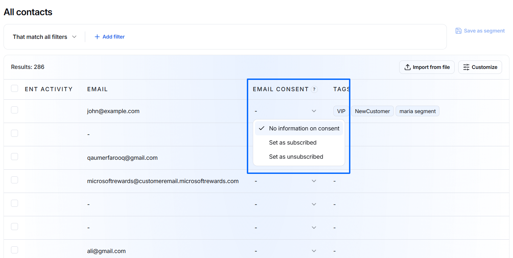The height and width of the screenshot is (258, 513).
Task: Click the "All contacts" page heading
Action: (x=28, y=12)
